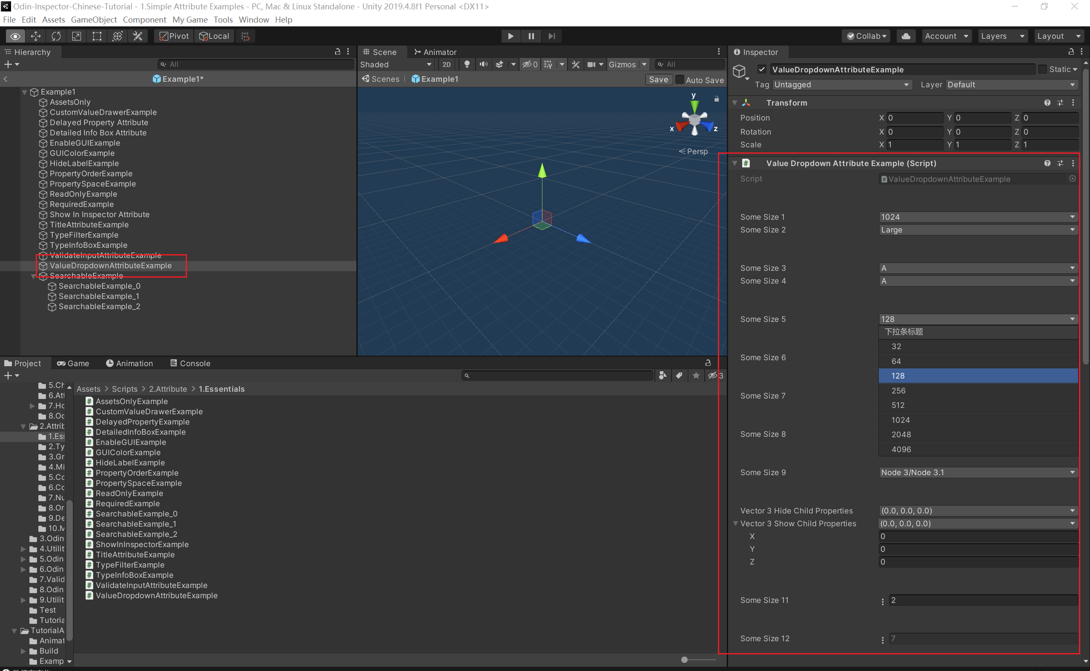This screenshot has height=671, width=1090.
Task: Open Some Size 2 Large dropdown
Action: 978,230
